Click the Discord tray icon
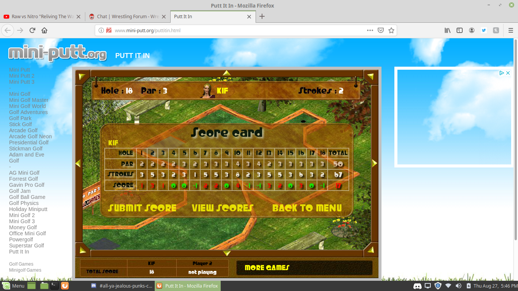Screen dimensions: 518x291 [418, 286]
